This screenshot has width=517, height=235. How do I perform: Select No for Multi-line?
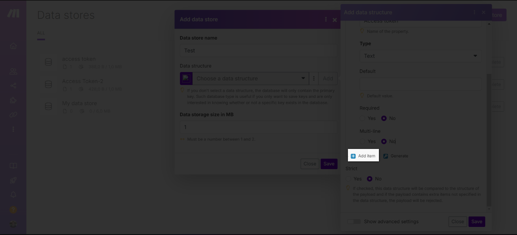pyautogui.click(x=384, y=142)
